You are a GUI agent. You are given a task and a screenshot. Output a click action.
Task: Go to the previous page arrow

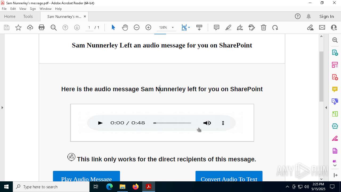[x=65, y=27]
